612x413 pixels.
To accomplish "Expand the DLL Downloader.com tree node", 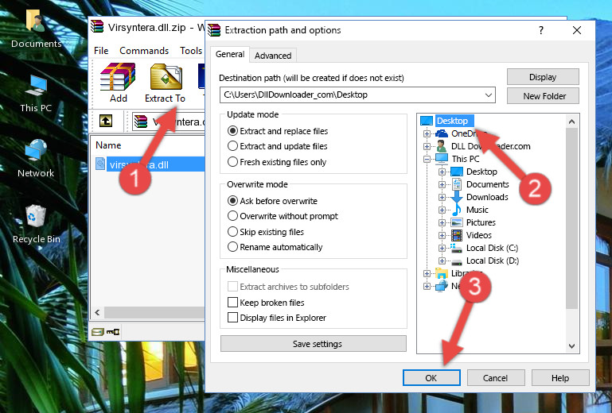I will (427, 146).
